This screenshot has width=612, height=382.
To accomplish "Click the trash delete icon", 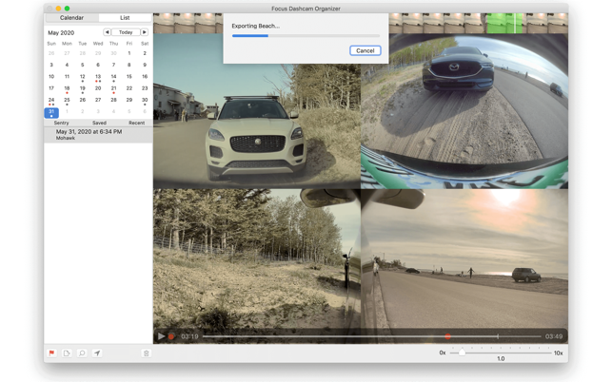I will [x=146, y=353].
